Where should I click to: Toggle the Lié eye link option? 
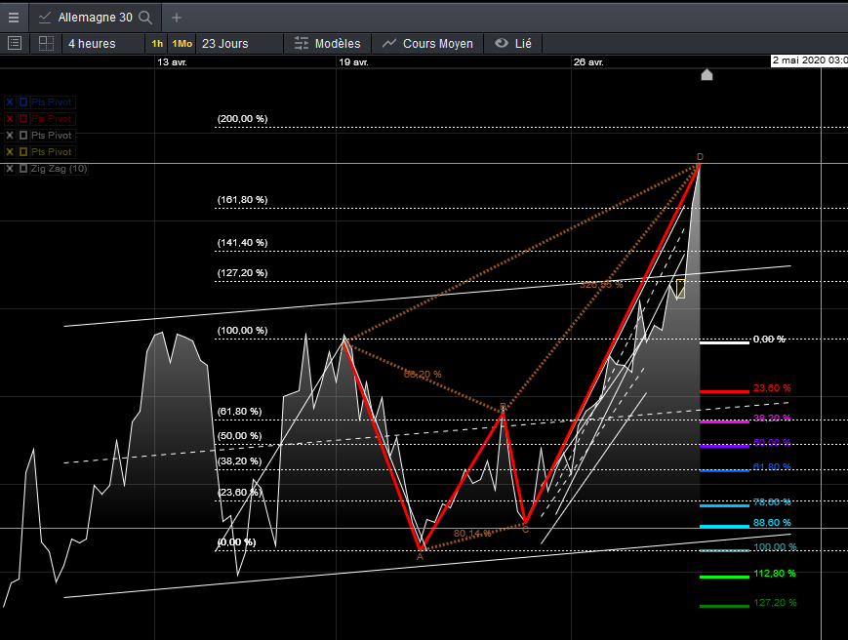(x=513, y=43)
